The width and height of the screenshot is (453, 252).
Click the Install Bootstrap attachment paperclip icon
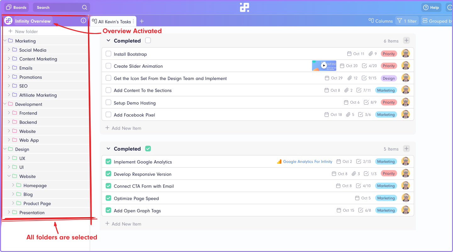[371, 54]
